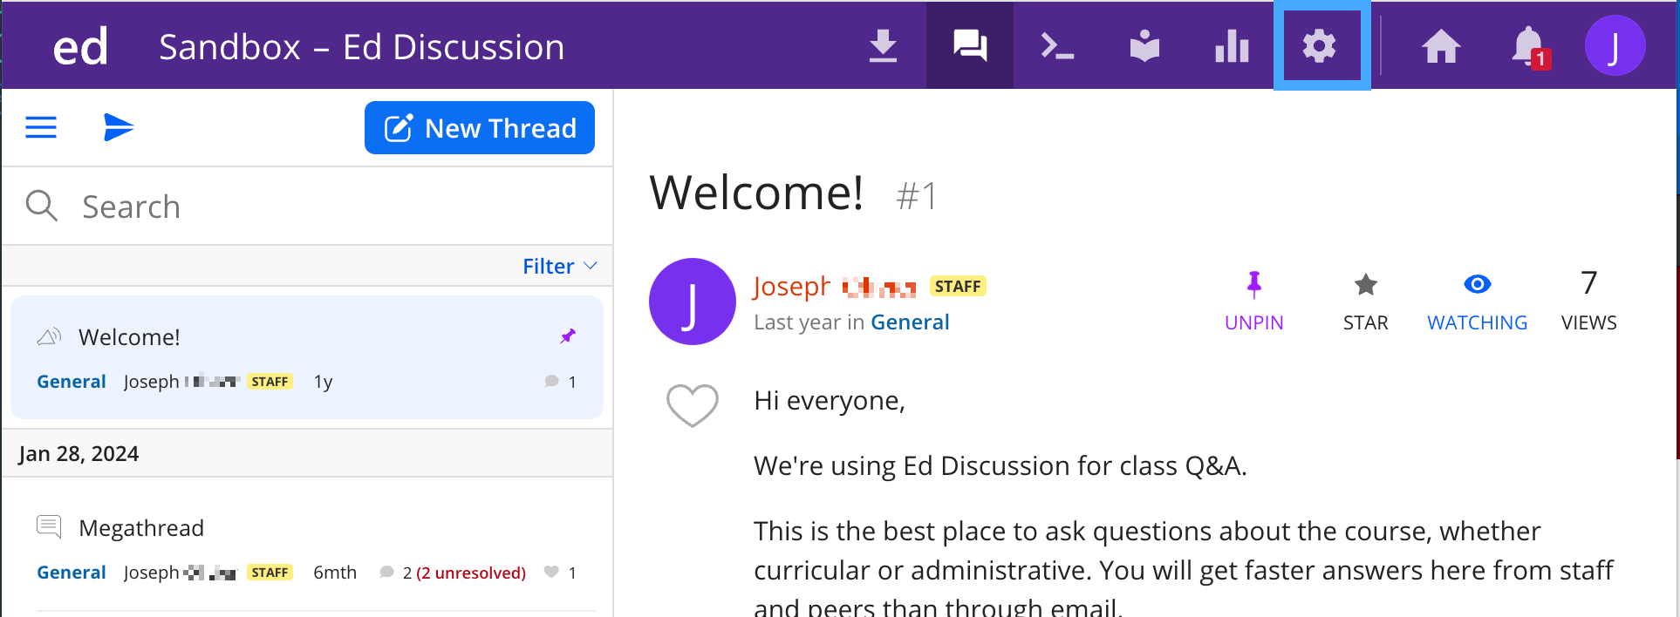Select the Welcome! thread in list
Screen dimensions: 1680x617
307,357
